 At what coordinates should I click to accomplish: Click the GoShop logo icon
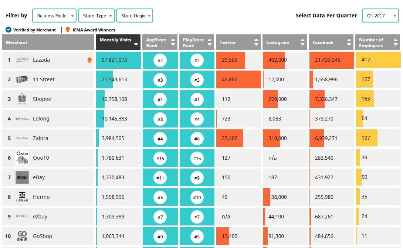coord(22,236)
